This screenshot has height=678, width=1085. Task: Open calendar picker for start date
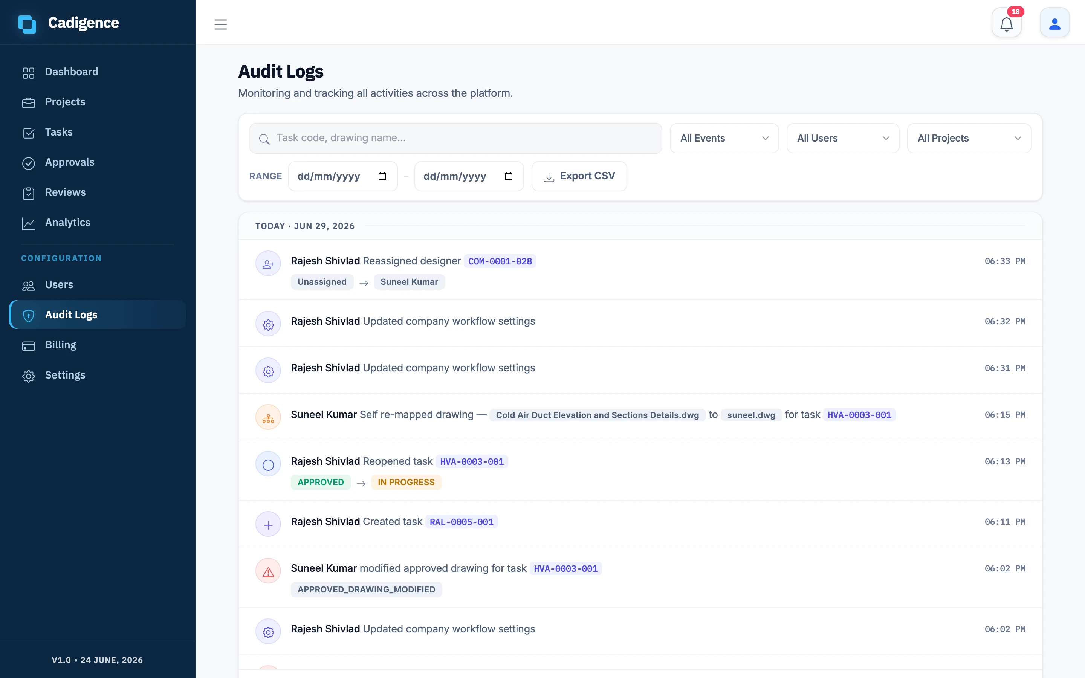pyautogui.click(x=382, y=176)
